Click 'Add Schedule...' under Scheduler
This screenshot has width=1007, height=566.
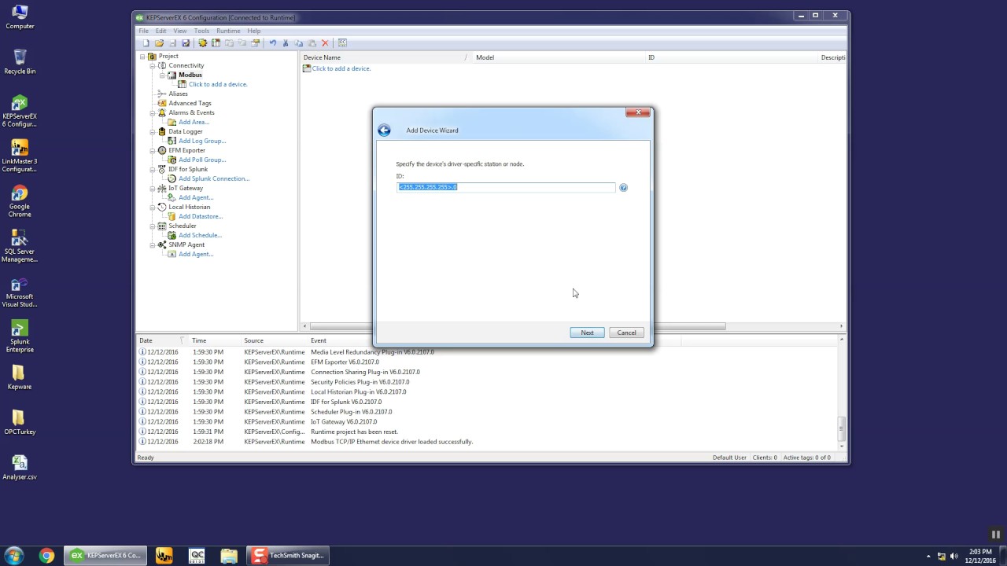[x=200, y=236]
